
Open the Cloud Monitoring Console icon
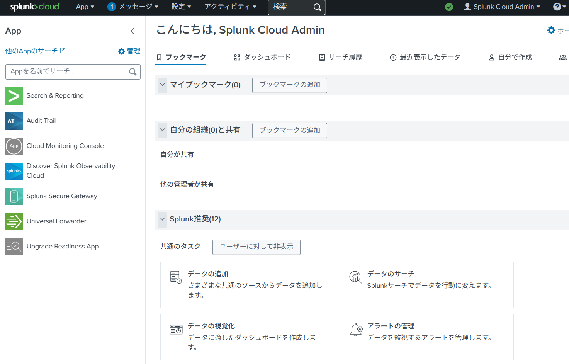point(14,146)
